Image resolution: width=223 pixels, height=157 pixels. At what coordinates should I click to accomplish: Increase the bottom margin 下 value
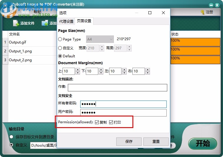101,69
